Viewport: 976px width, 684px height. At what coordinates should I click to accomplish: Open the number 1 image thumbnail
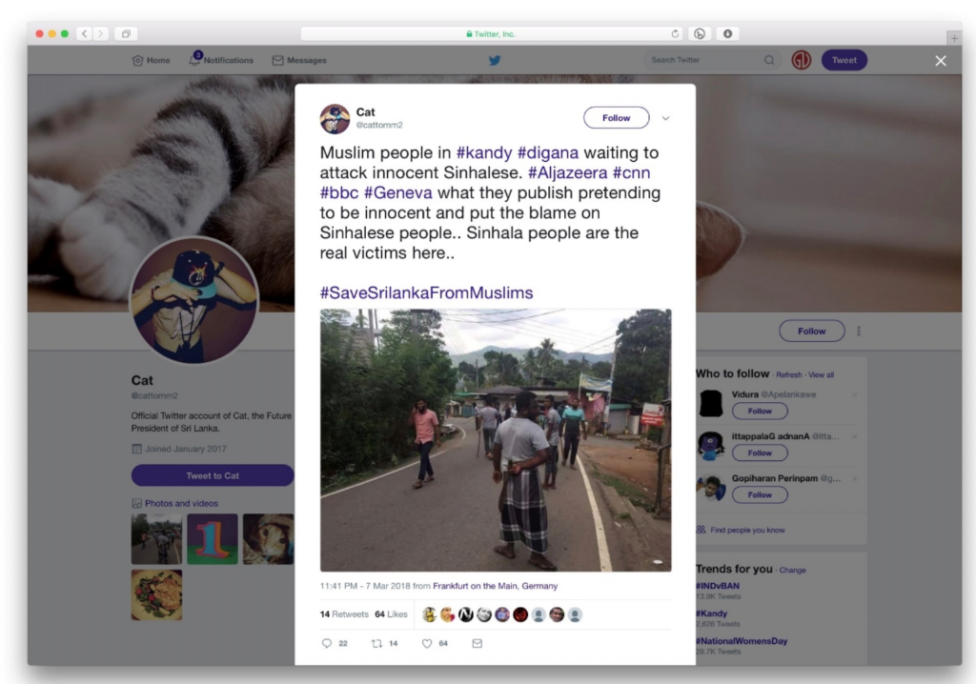point(213,539)
